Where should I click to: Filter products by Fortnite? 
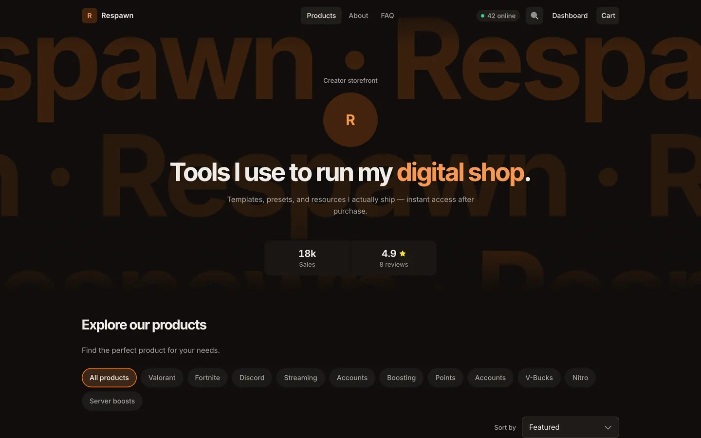click(x=207, y=378)
